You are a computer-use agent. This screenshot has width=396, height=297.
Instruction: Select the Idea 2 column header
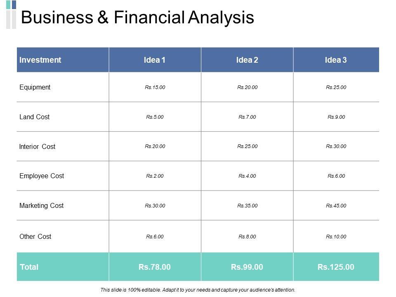247,60
